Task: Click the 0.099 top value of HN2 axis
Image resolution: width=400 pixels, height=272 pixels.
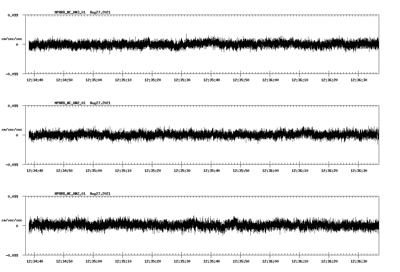Action: coord(13,106)
